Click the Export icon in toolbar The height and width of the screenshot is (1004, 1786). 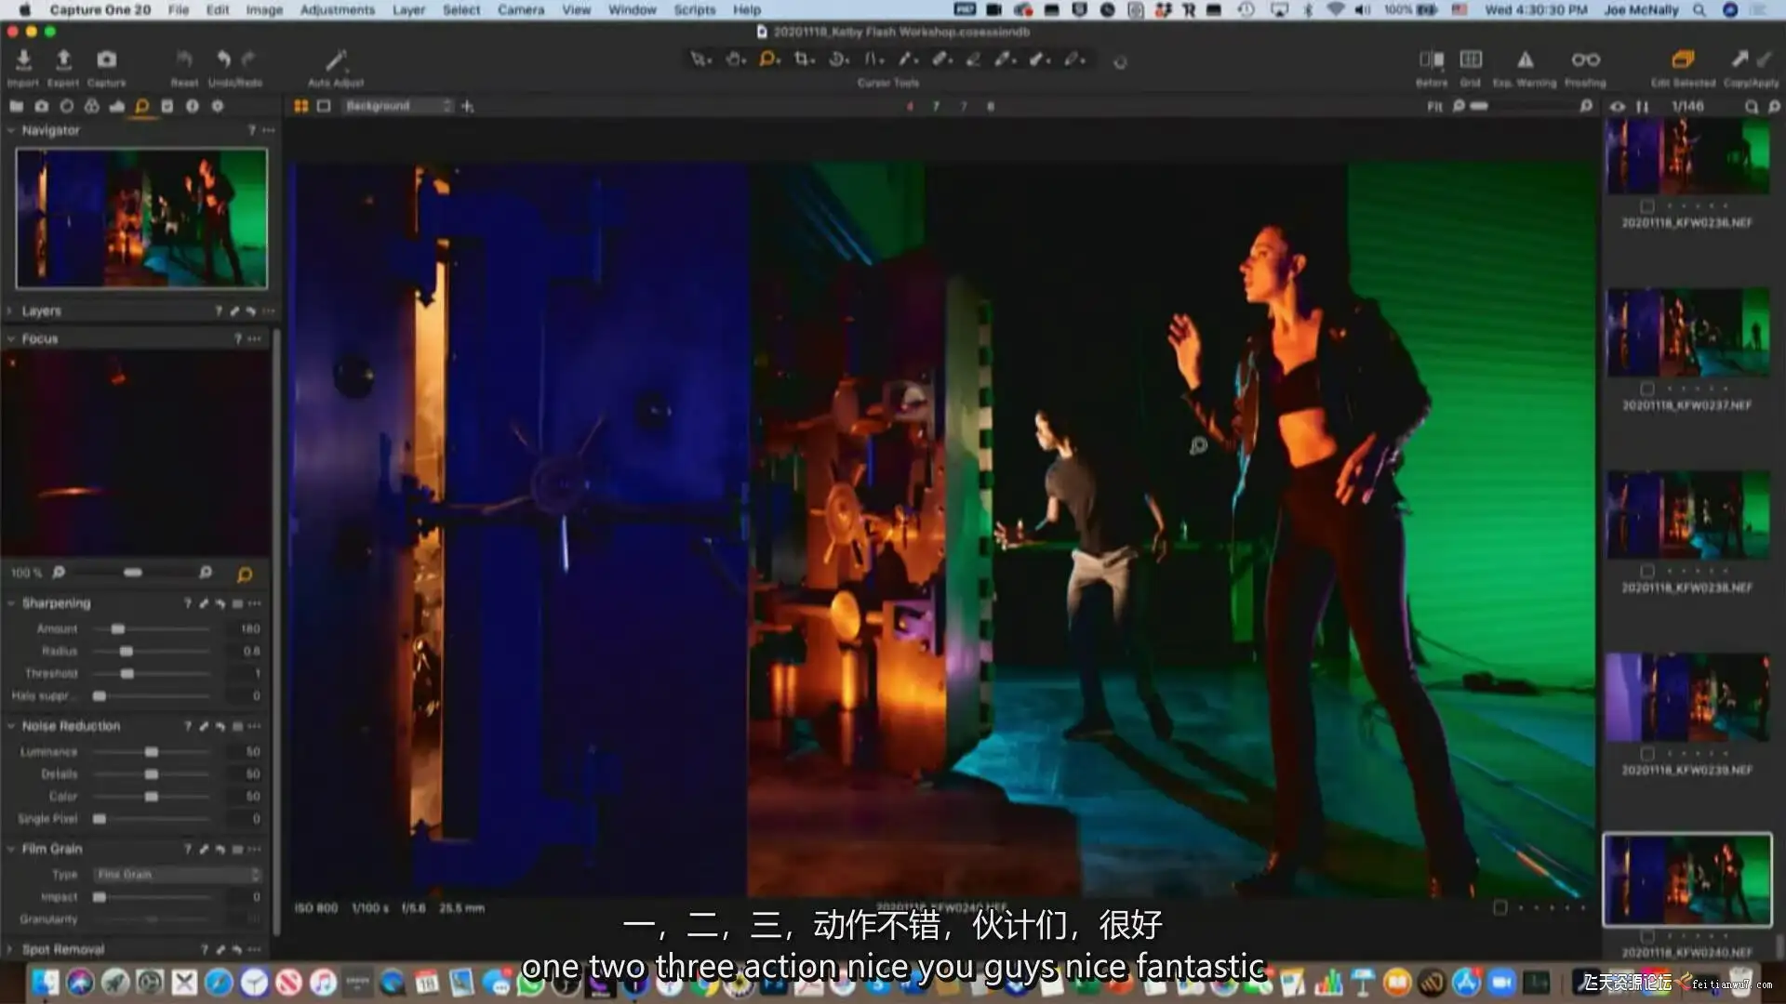point(63,60)
